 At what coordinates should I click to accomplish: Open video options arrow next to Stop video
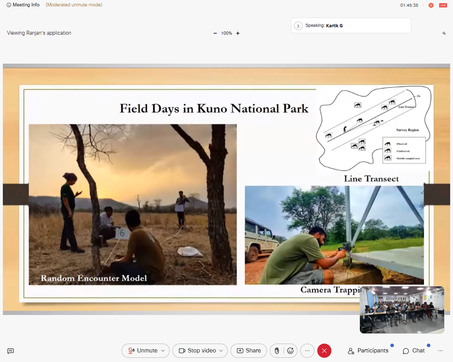(221, 351)
